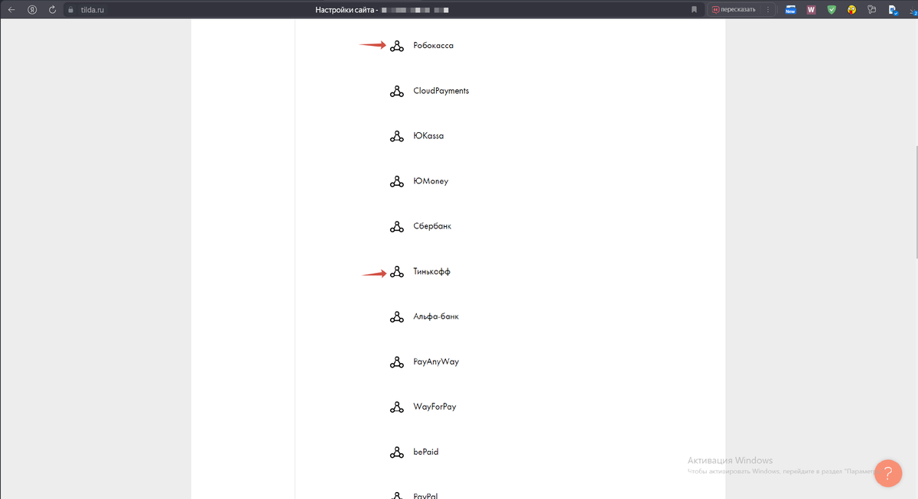Click the icon next to Сбербанк
Screen dimensions: 918x499
(x=396, y=226)
